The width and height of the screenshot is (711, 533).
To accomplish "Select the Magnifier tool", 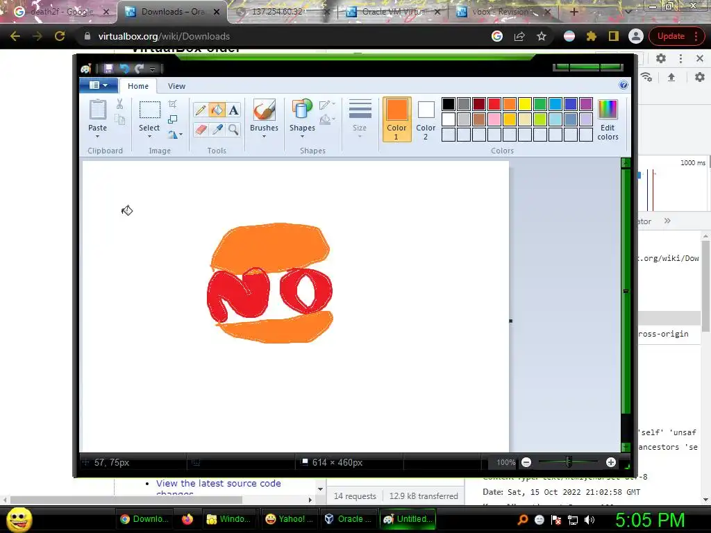I will click(x=233, y=130).
